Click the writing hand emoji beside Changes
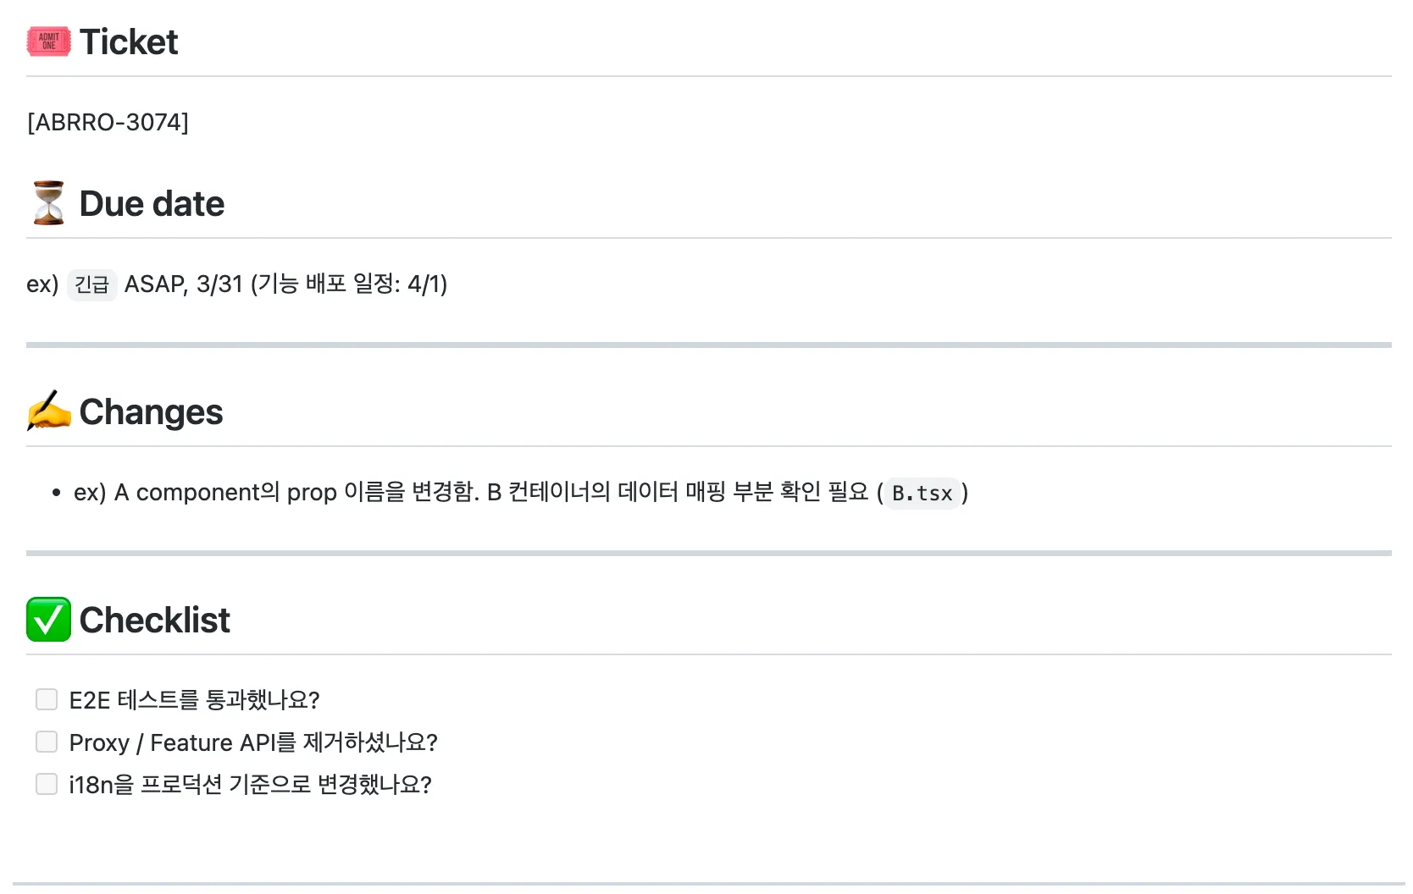 pos(48,411)
